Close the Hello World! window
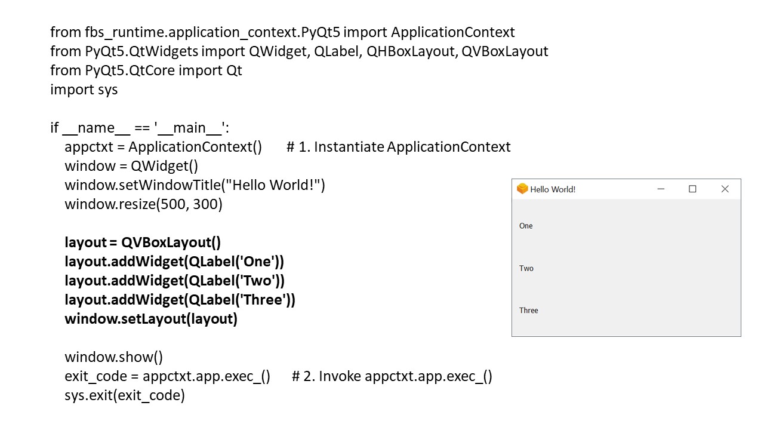The width and height of the screenshot is (764, 430). (x=725, y=189)
